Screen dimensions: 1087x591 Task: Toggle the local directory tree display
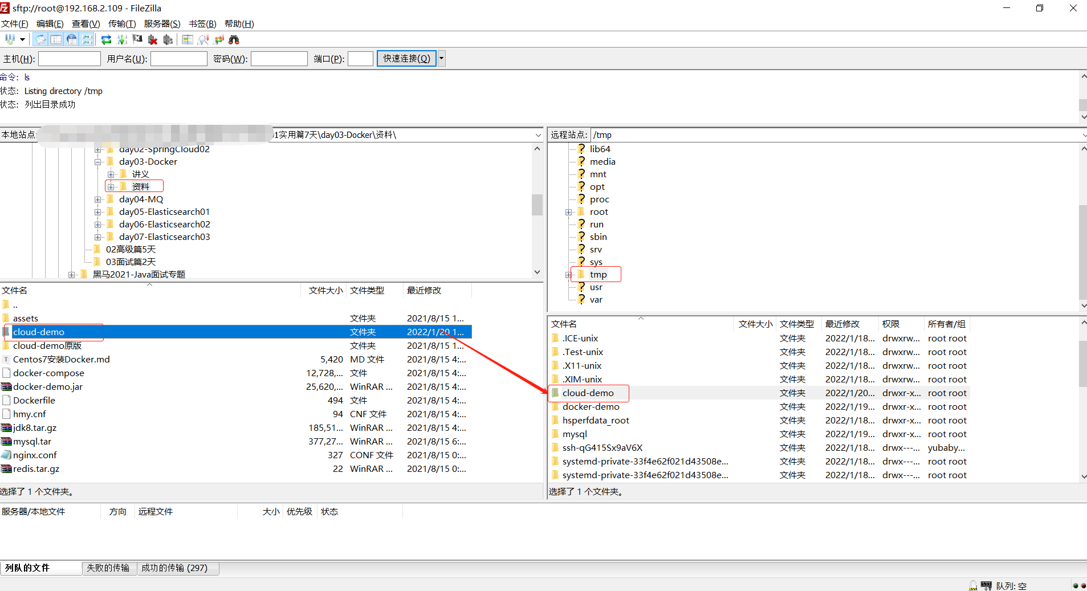(56, 39)
